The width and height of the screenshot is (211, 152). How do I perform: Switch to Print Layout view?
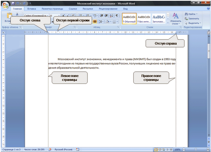pyautogui.click(x=156, y=150)
